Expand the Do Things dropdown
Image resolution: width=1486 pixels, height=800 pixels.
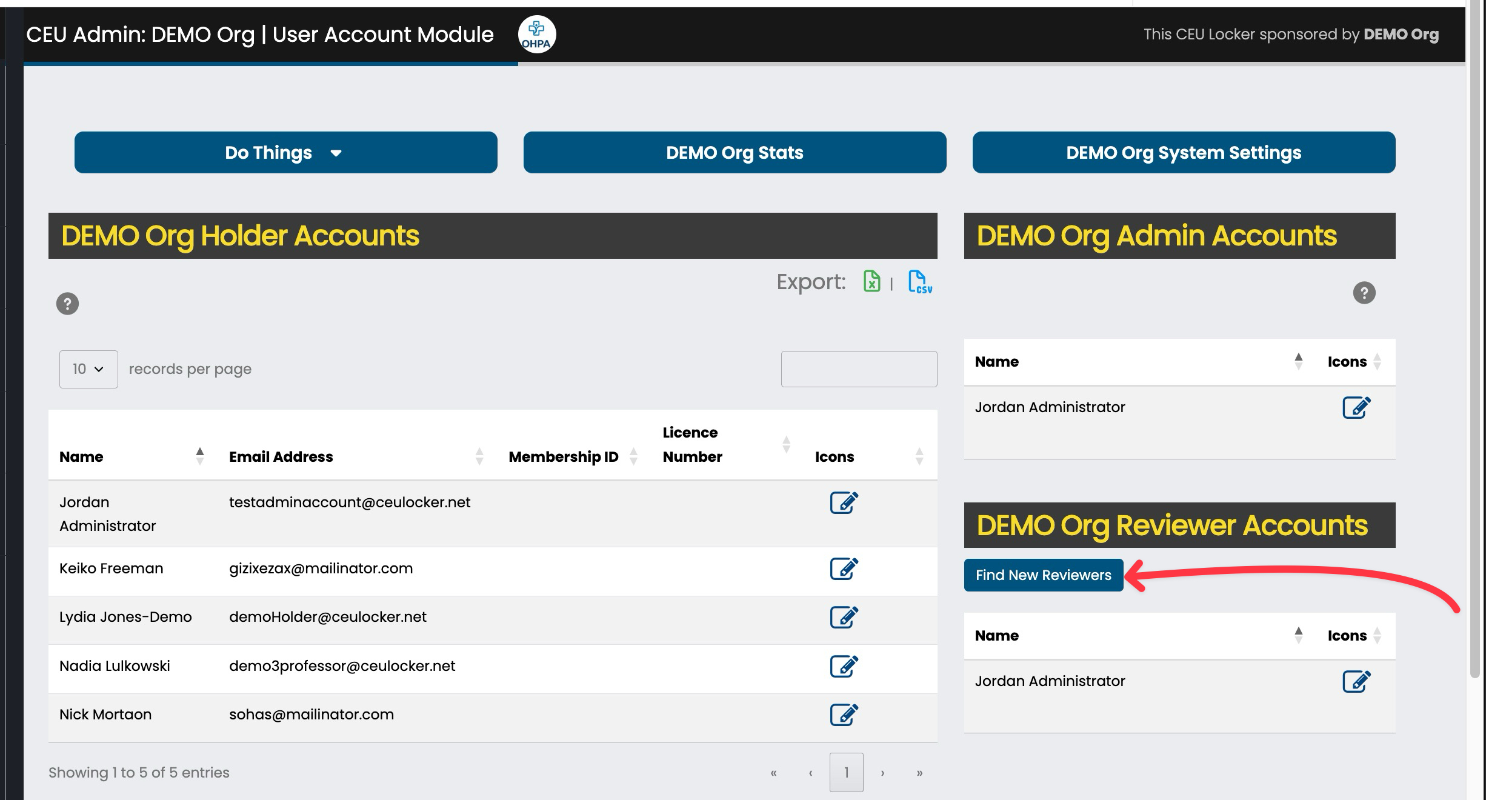pyautogui.click(x=285, y=153)
